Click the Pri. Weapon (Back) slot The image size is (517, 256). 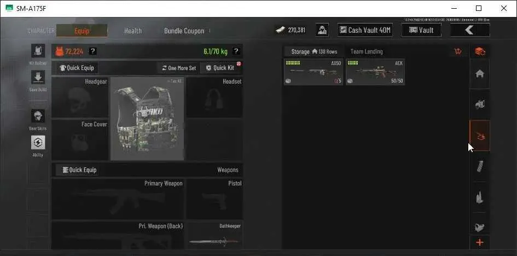click(118, 235)
